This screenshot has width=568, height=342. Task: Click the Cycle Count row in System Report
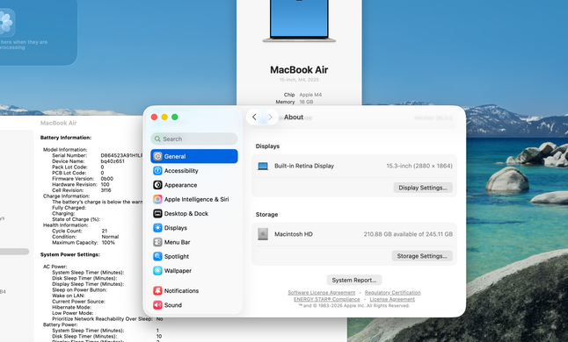coord(80,231)
